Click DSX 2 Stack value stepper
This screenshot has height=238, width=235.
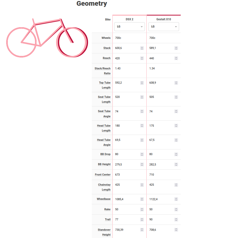pos(142,48)
